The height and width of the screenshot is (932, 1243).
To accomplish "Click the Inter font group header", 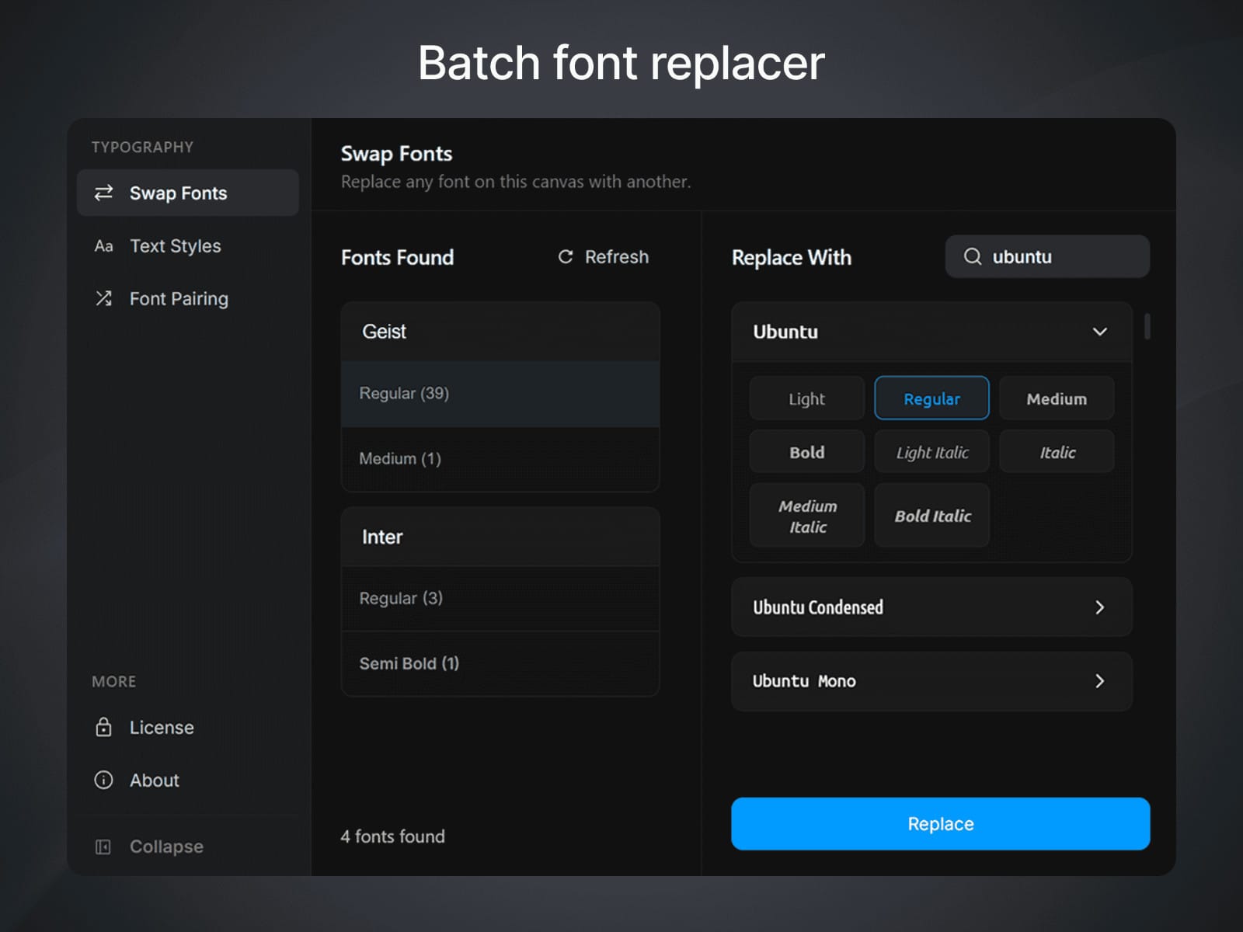I will tap(500, 537).
